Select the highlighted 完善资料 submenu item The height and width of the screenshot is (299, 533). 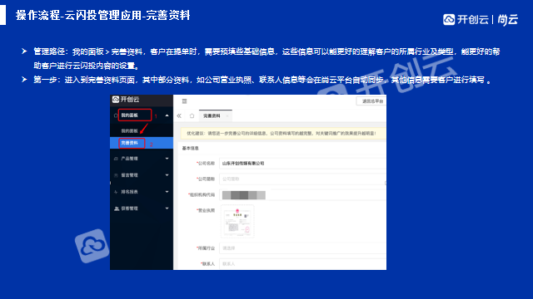[x=142, y=143]
